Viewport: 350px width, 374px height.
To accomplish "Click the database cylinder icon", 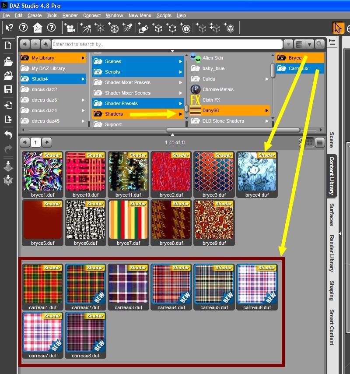I will click(x=299, y=44).
